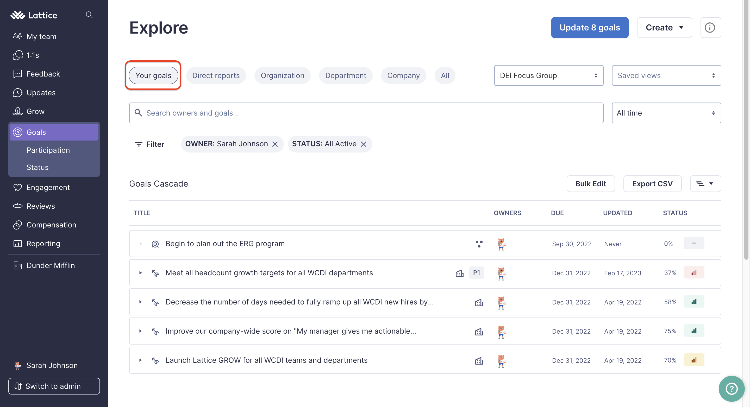This screenshot has width=750, height=407.
Task: Select the Your goals tab
Action: (x=153, y=75)
